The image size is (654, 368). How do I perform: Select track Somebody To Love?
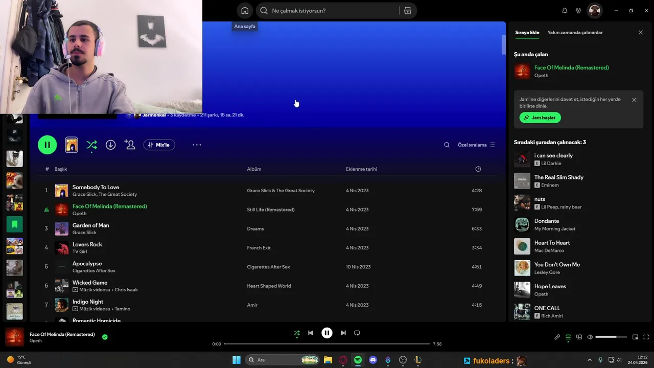click(96, 187)
